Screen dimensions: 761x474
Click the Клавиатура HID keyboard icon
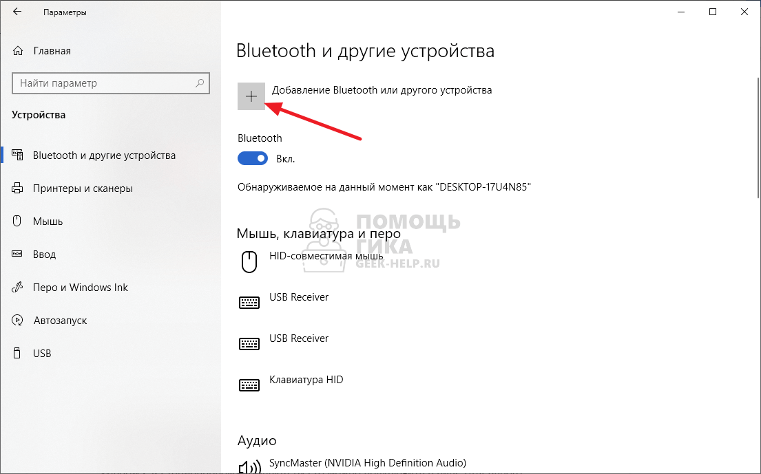249,385
